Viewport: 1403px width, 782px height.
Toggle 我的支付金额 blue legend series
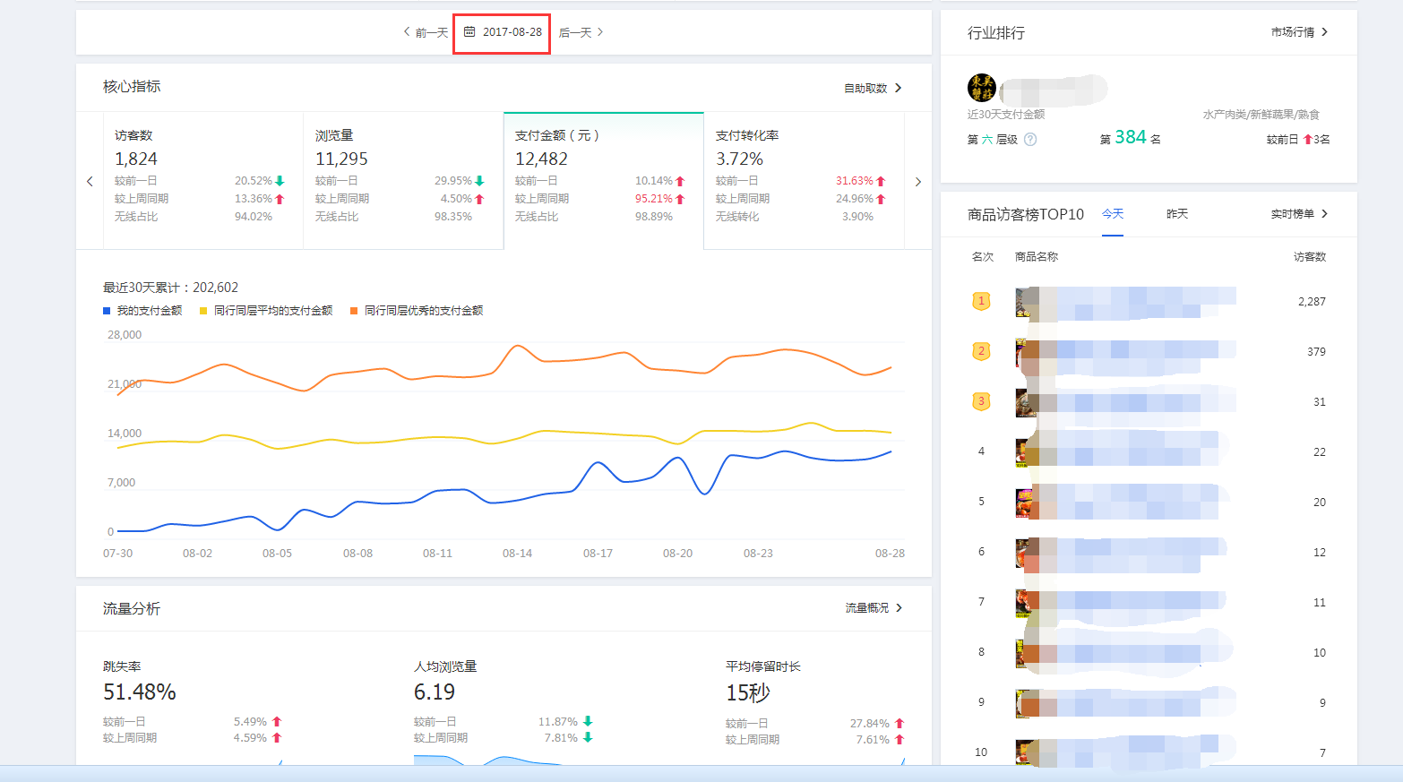tap(143, 311)
